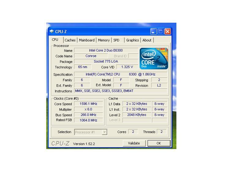
Task: Go to the About tab
Action: point(147,40)
